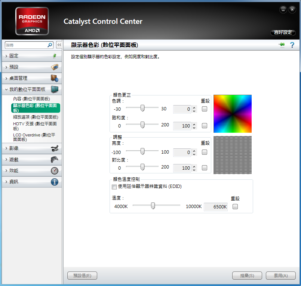301x286 pixels.
Task: Click the 對比度 contrast slider handle
Action: tap(142, 167)
